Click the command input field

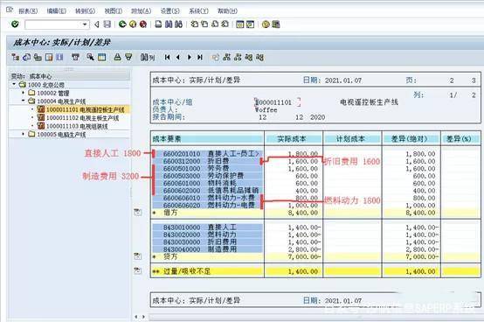[53, 24]
